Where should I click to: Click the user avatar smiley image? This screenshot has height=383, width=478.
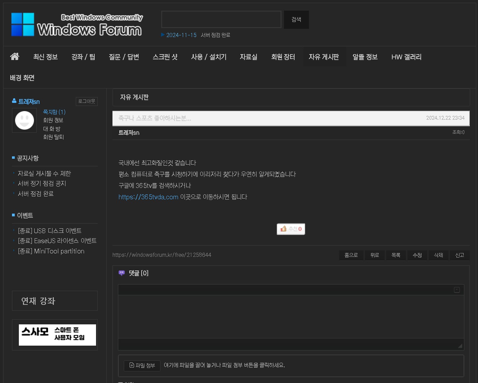click(x=24, y=120)
